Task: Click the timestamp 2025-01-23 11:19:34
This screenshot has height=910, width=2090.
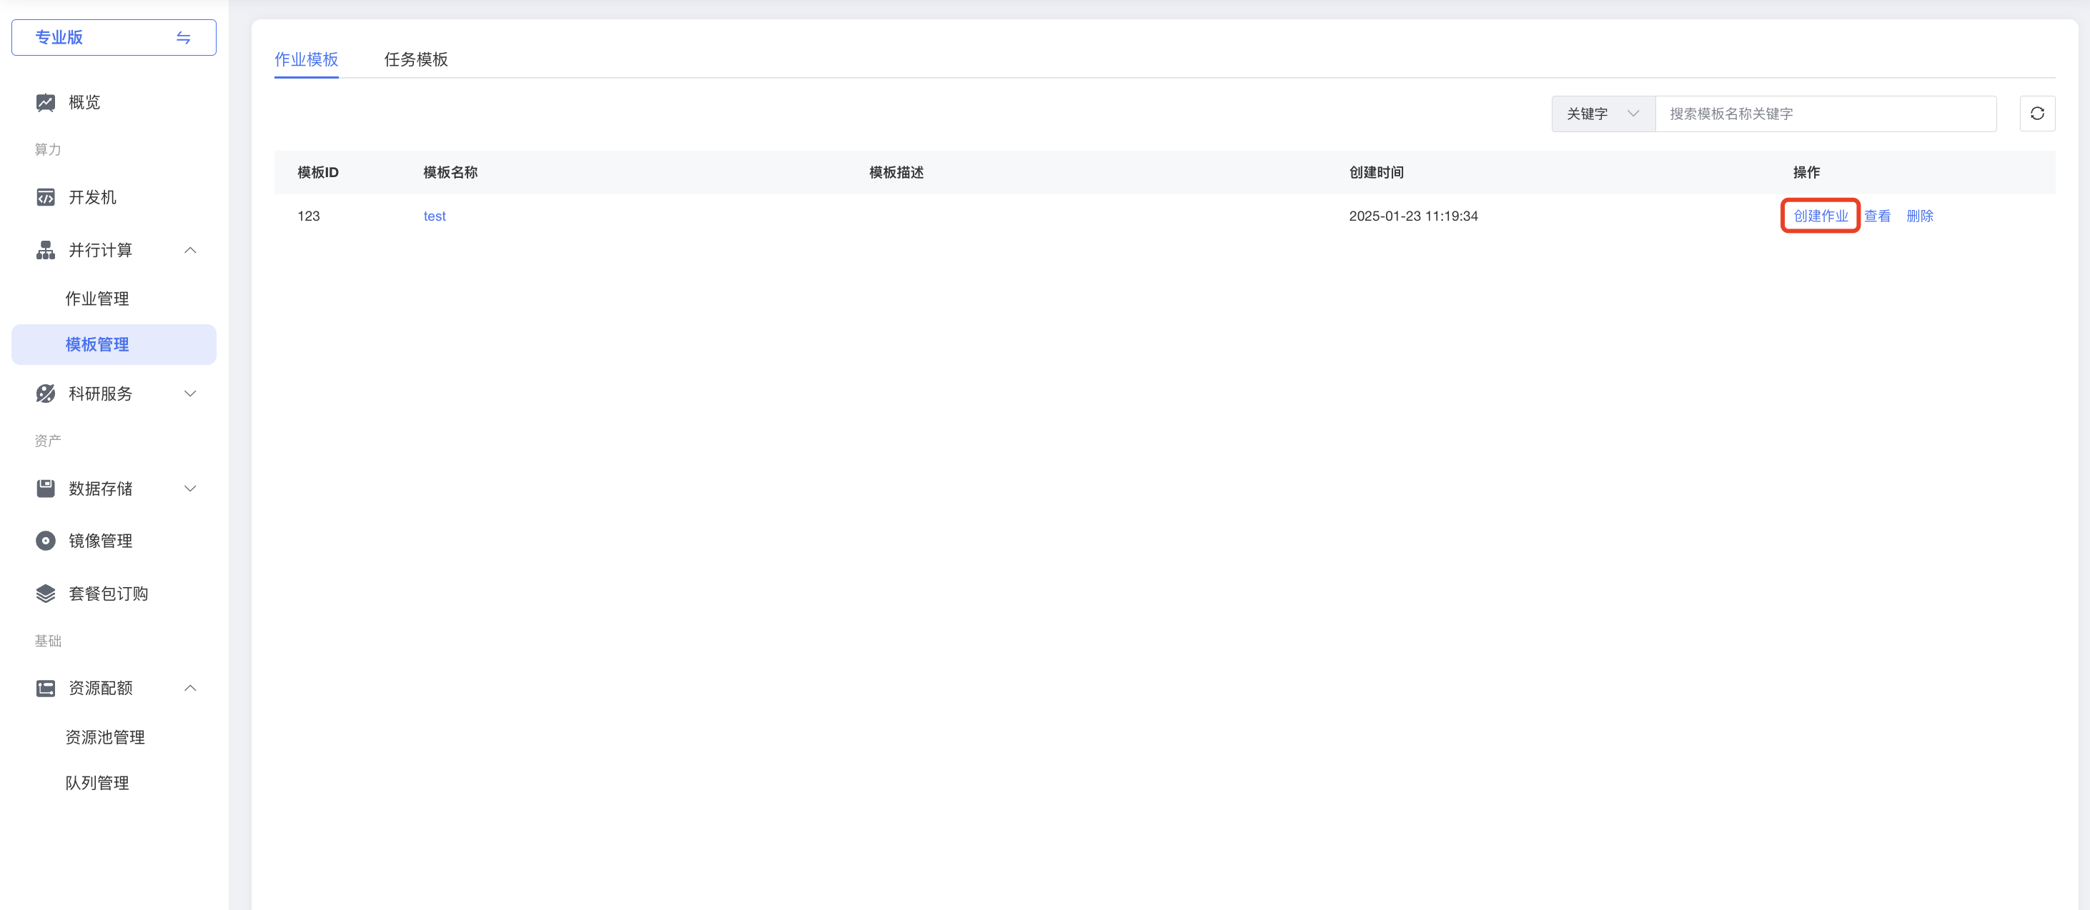Action: point(1412,216)
